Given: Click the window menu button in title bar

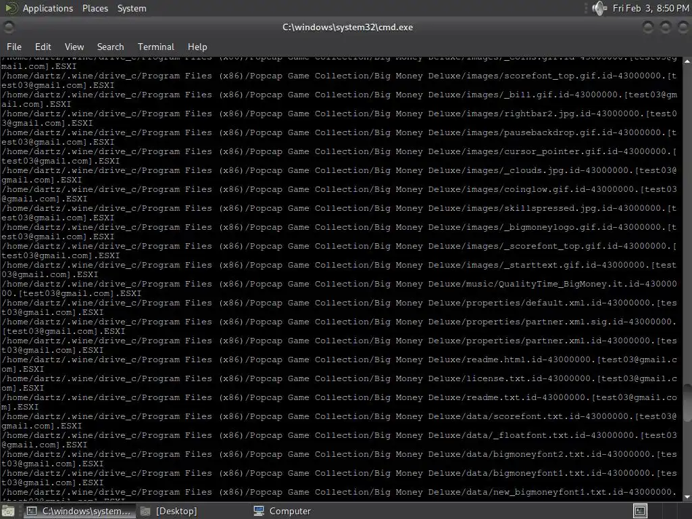Looking at the screenshot, I should click(x=8, y=27).
